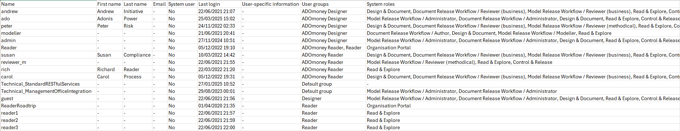Click last login '27/01/2025 10:52'
680x131 pixels.
[x=219, y=84]
